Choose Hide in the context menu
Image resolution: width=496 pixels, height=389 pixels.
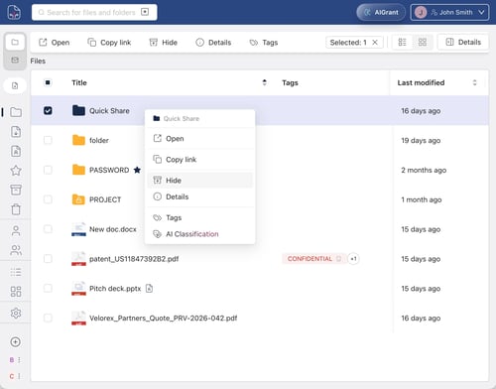pyautogui.click(x=200, y=181)
